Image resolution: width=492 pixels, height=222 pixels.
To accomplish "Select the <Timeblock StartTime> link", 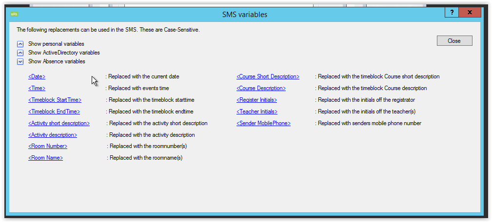I will click(55, 100).
